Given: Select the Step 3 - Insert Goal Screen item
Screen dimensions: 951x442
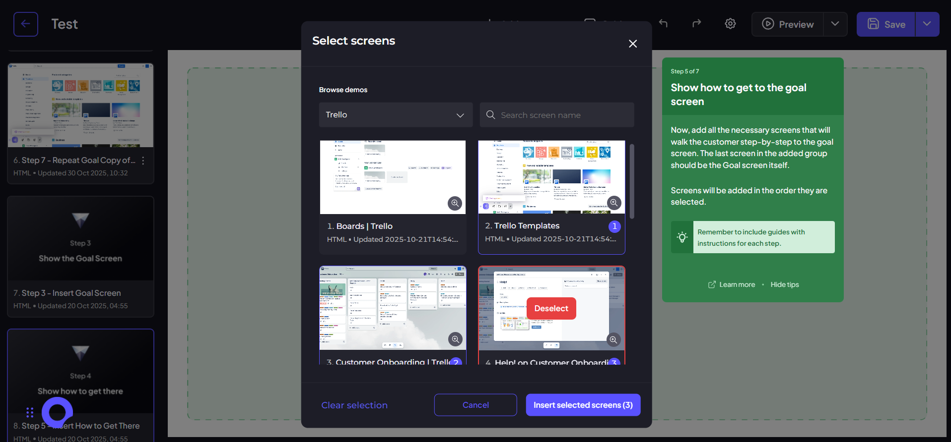Looking at the screenshot, I should 80,256.
